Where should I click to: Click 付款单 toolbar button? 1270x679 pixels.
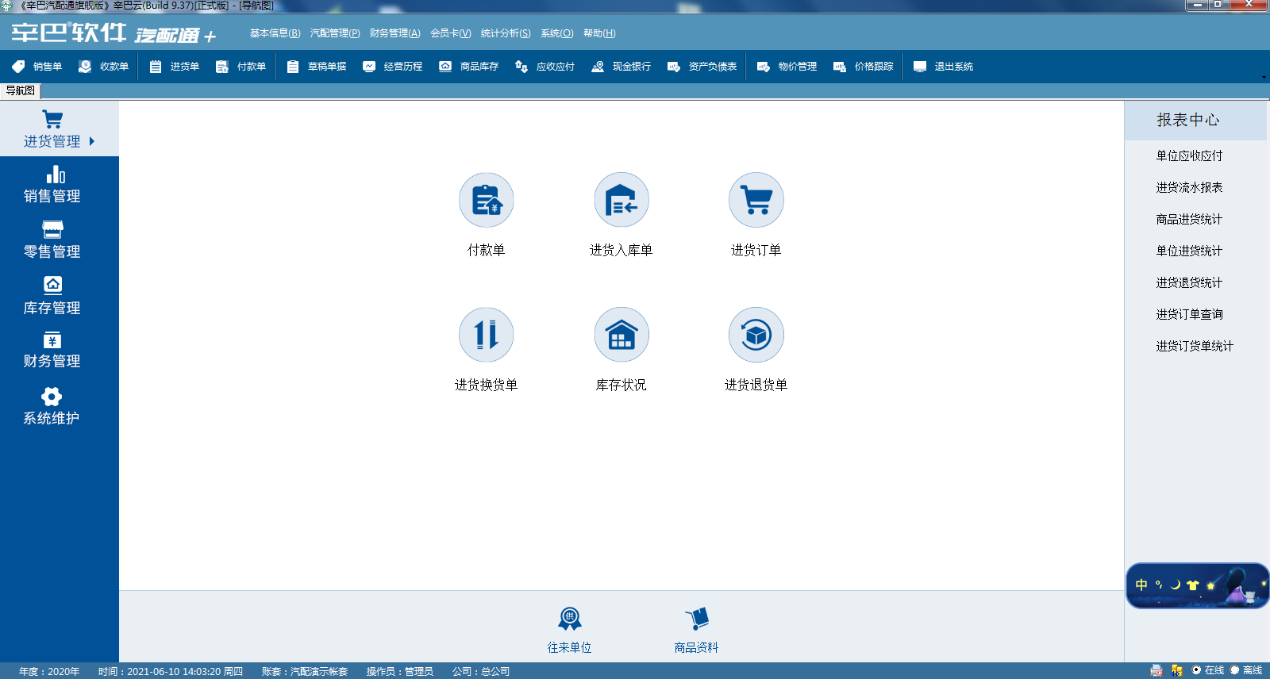(x=241, y=67)
